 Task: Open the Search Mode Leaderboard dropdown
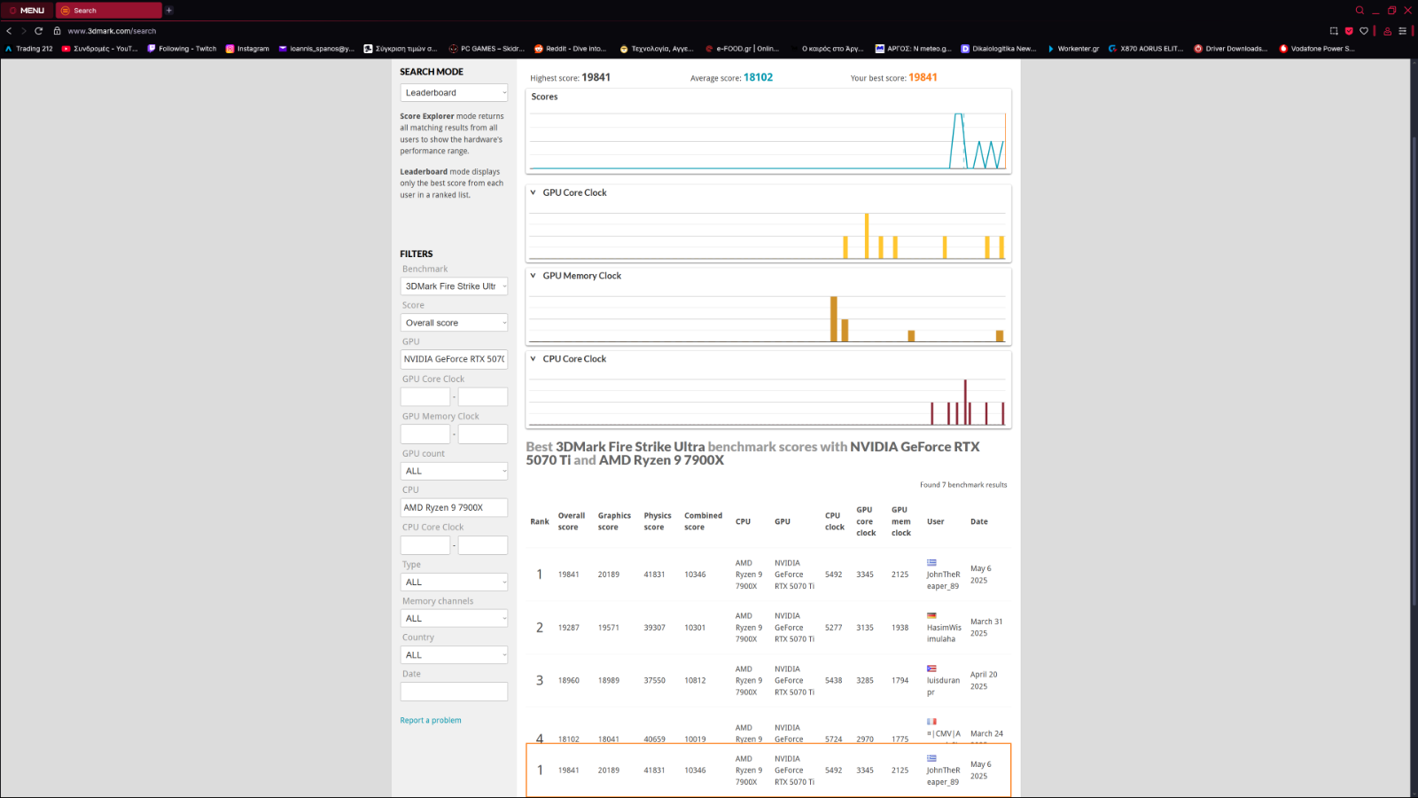point(454,93)
